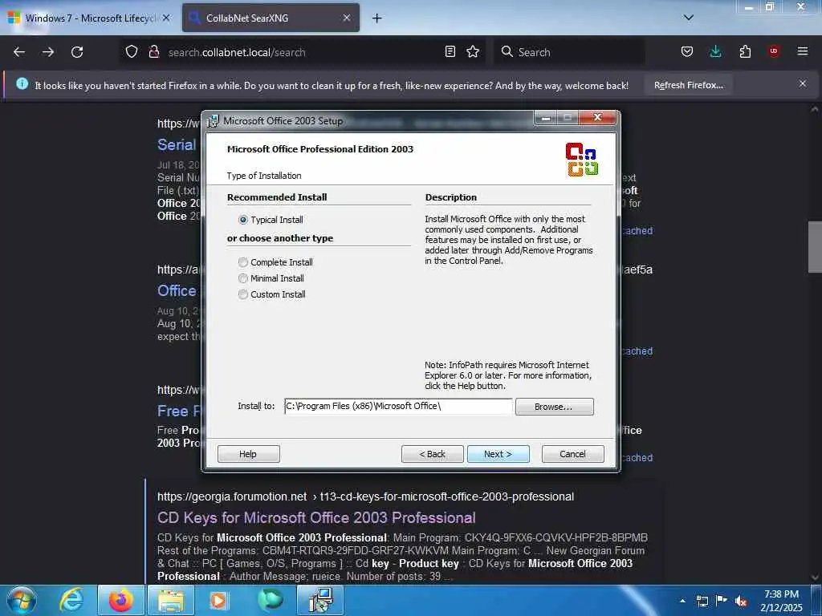The image size is (822, 616).
Task: Open the list all tabs dropdown arrow
Action: 688,18
